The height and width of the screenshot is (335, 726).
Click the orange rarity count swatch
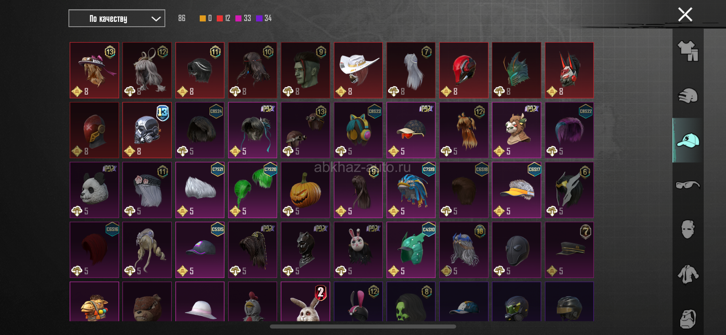(203, 18)
